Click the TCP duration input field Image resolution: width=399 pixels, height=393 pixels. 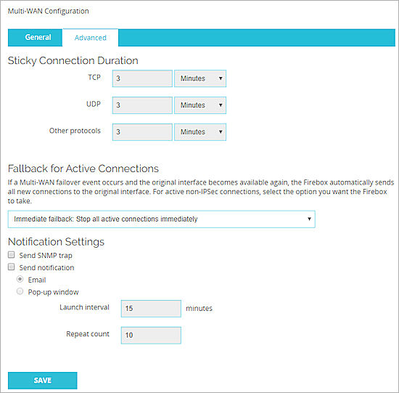142,78
